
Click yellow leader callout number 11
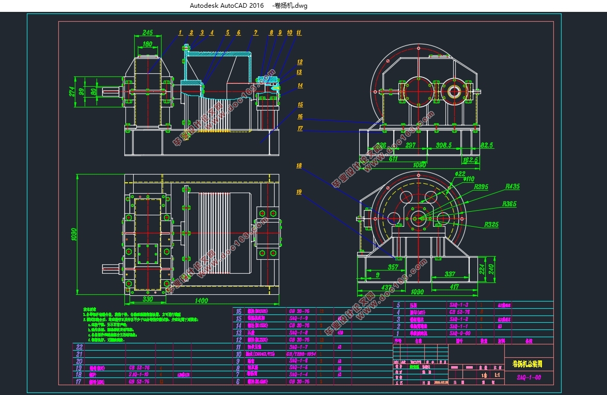(x=299, y=33)
